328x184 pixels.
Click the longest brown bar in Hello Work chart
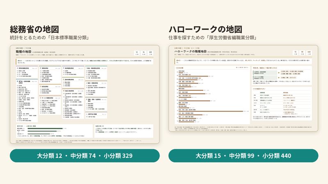(211, 111)
